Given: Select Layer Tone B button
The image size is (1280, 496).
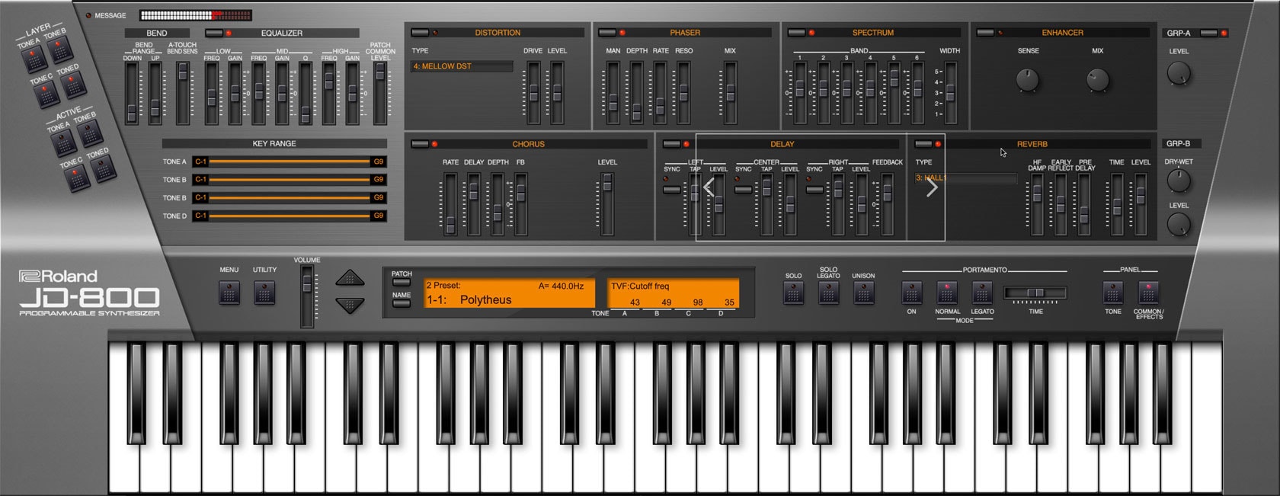Looking at the screenshot, I should point(59,49).
